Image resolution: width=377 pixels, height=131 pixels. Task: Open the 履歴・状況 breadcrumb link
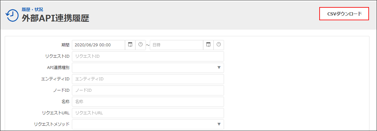(x=32, y=10)
